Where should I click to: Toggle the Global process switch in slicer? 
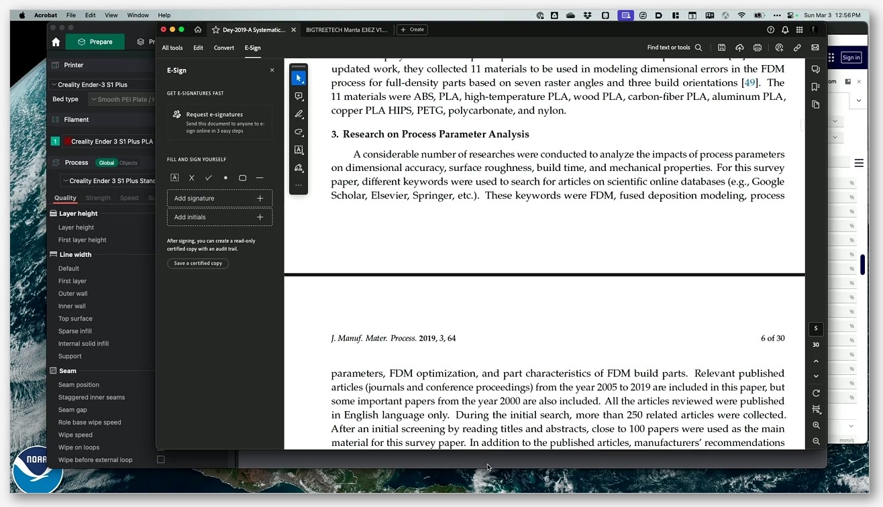tap(106, 162)
